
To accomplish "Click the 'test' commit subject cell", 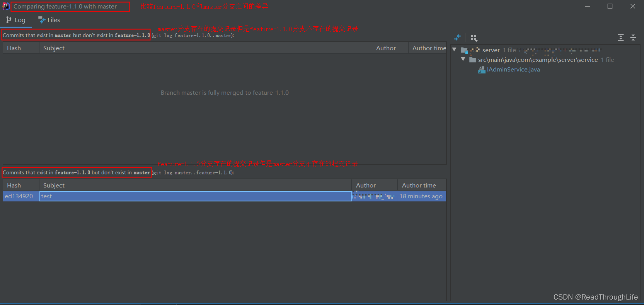I will (196, 196).
